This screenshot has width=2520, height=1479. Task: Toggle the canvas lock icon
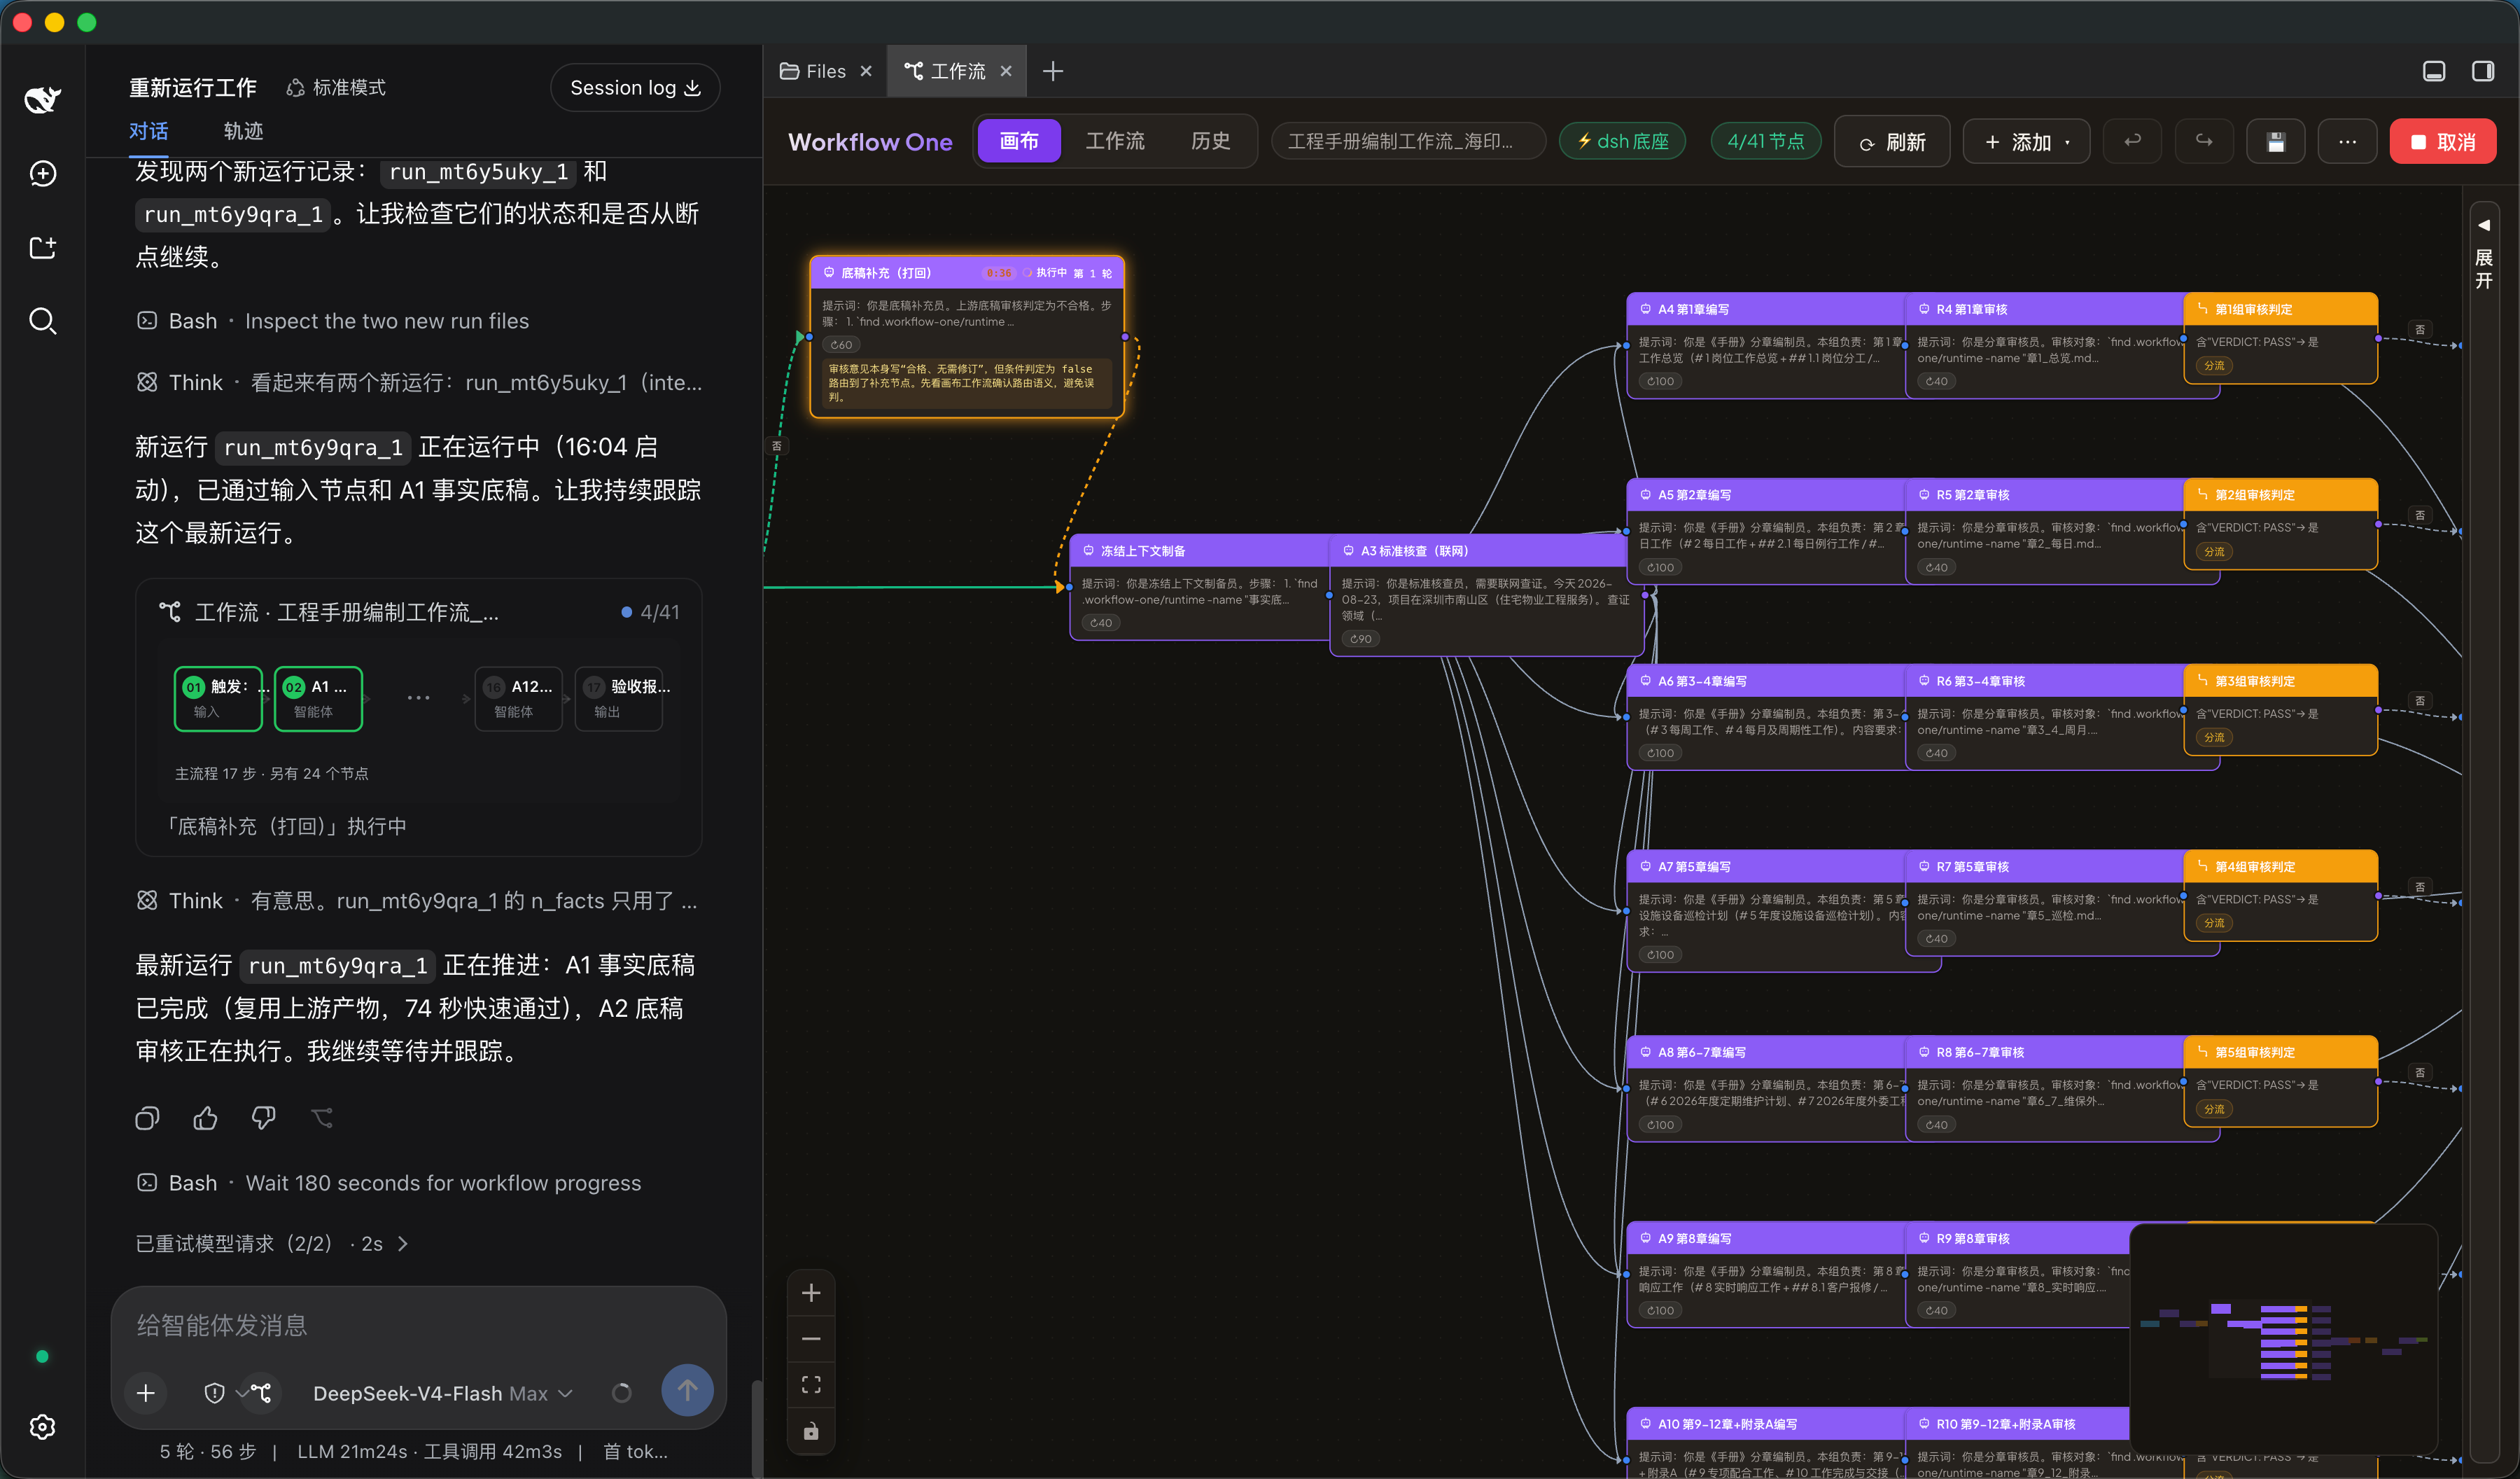pyautogui.click(x=811, y=1431)
